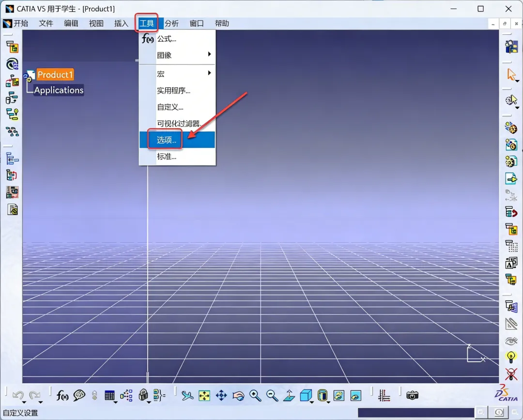
Task: Open the quick view cube dropdown
Action: 312,403
